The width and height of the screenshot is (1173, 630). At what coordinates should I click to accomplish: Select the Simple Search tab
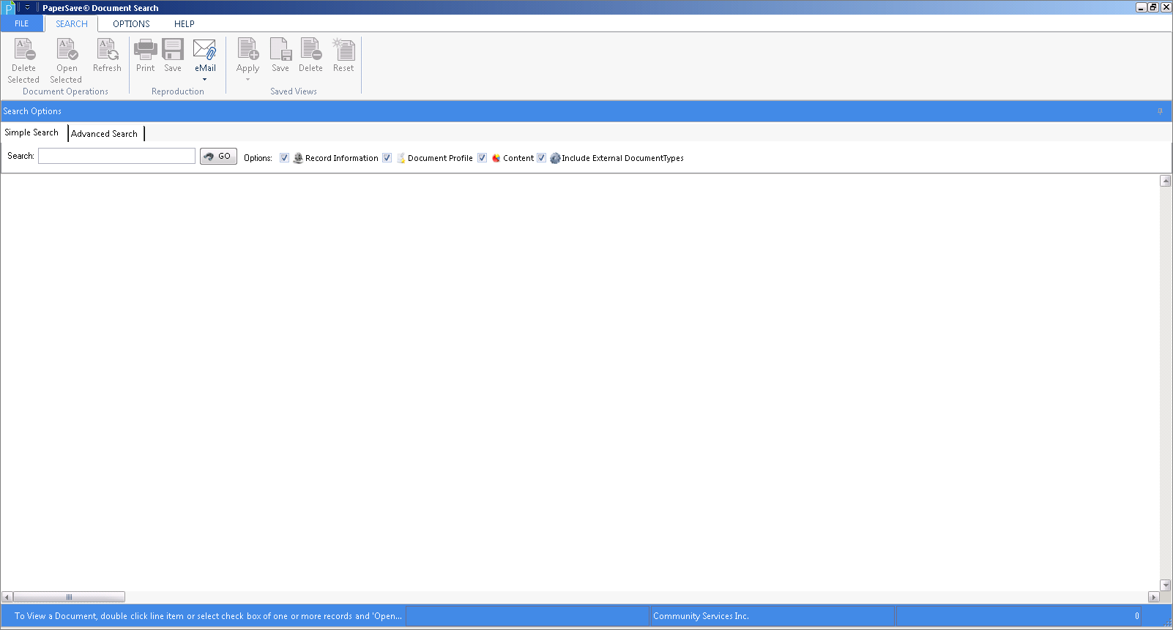pyautogui.click(x=31, y=132)
